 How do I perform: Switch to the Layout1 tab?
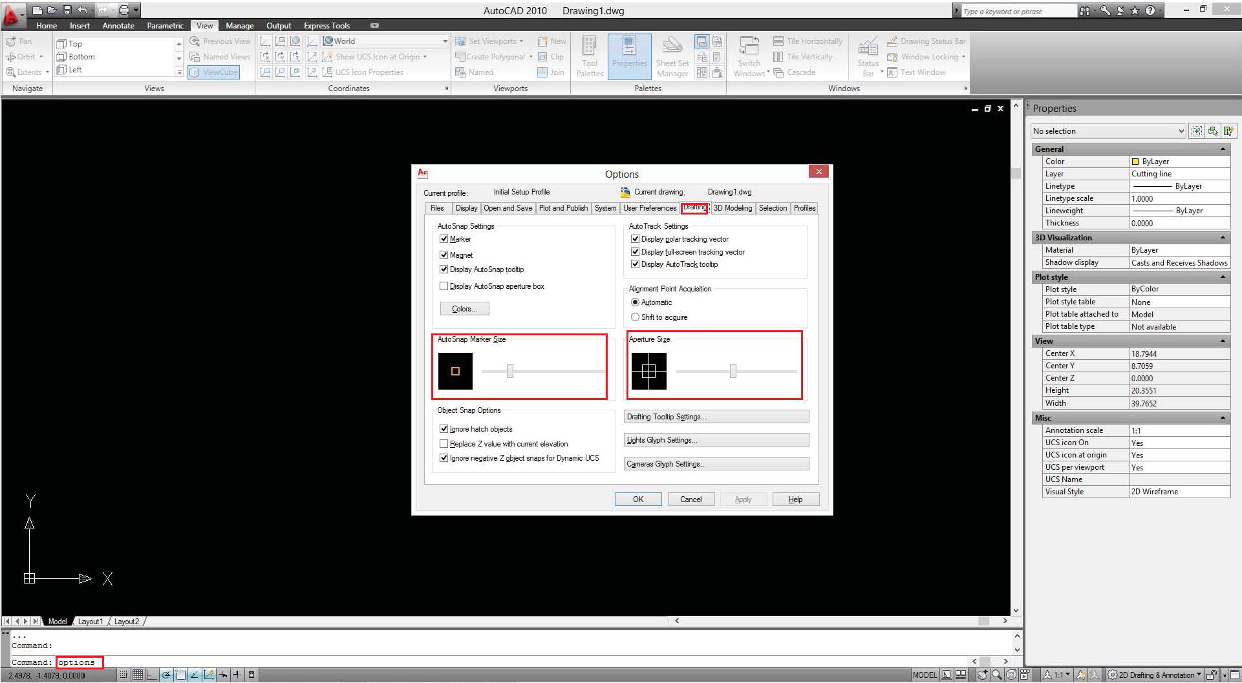[90, 622]
